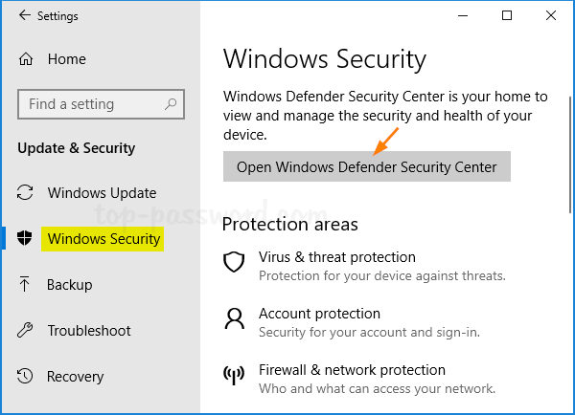Click the Windows Update refresh icon

(26, 193)
